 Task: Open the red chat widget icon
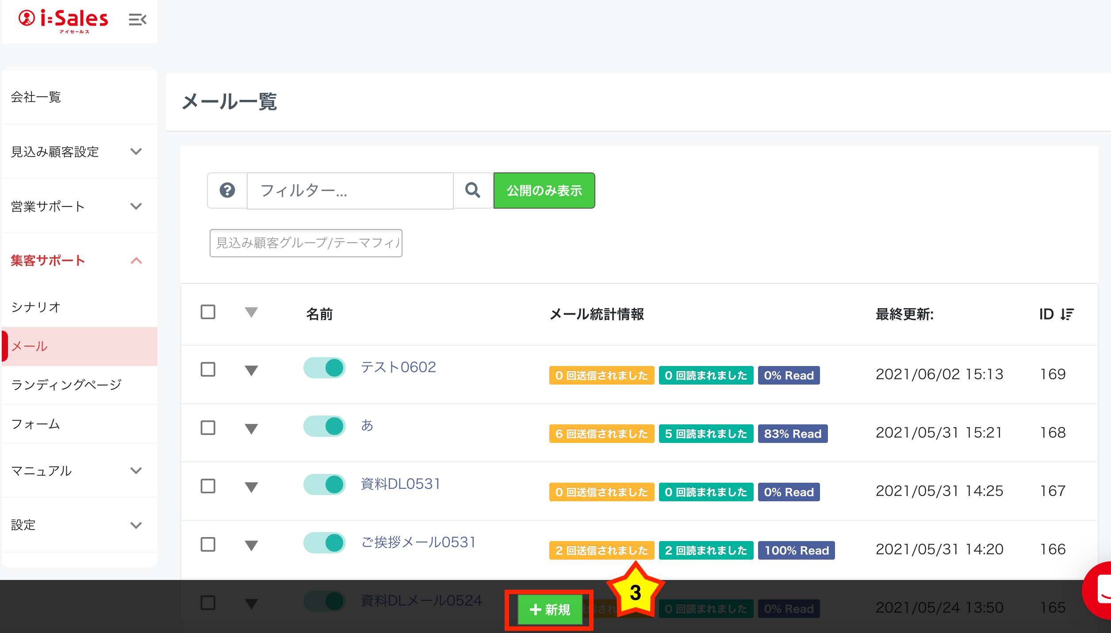point(1101,590)
